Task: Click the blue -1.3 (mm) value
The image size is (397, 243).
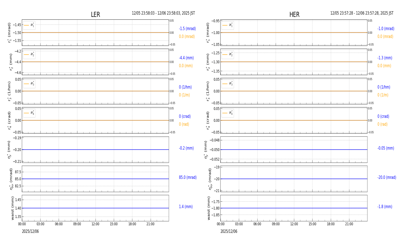Action: pos(385,58)
